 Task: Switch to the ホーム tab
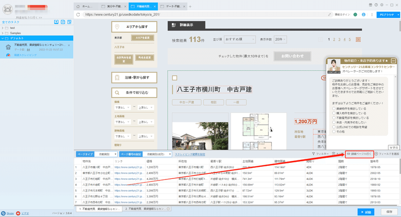[85, 7]
